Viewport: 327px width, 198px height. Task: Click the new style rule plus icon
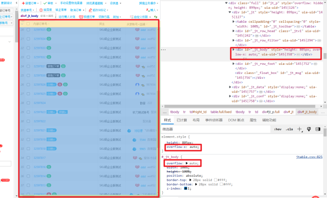300,129
